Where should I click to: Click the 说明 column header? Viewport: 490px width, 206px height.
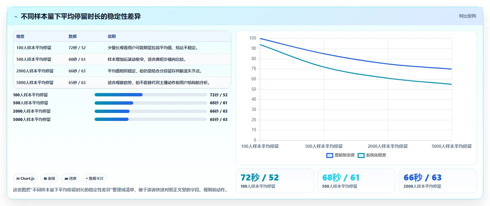tap(112, 37)
